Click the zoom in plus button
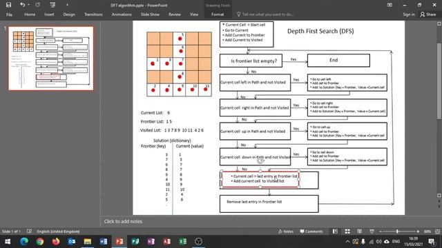This screenshot has height=248, width=442. point(418,231)
